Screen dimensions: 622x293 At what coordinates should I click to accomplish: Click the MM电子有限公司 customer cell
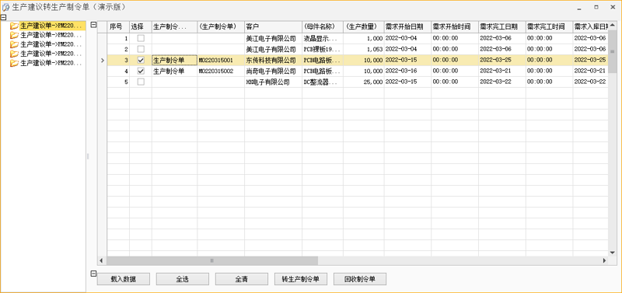(274, 82)
